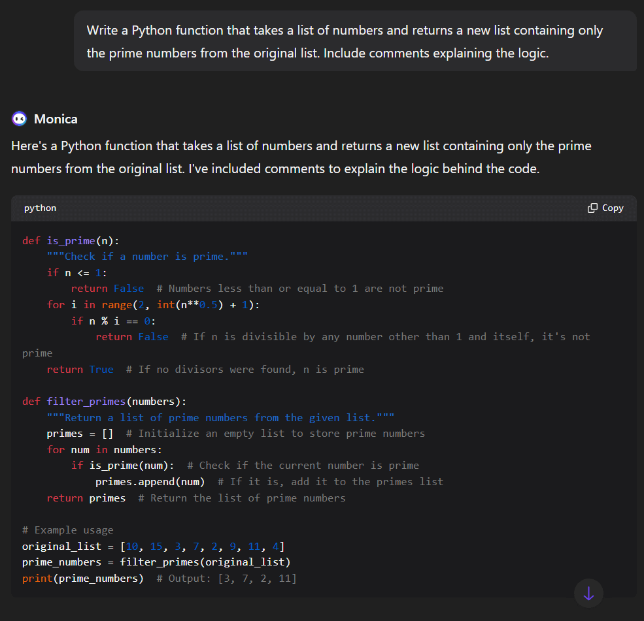The height and width of the screenshot is (621, 644).
Task: Click the '# Example usage' comment
Action: (68, 530)
